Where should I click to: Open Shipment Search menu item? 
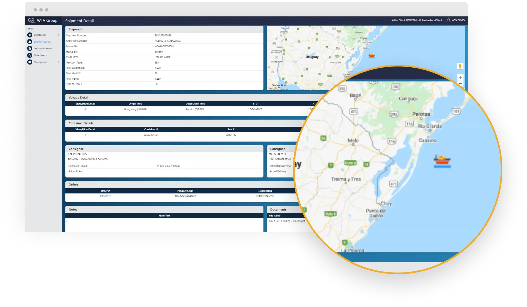click(x=42, y=42)
